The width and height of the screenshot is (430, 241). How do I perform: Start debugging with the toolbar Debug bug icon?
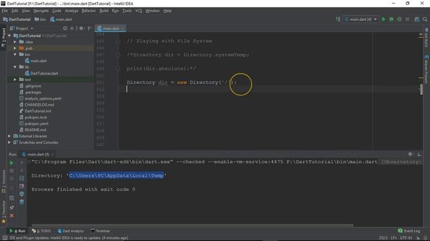tap(391, 19)
